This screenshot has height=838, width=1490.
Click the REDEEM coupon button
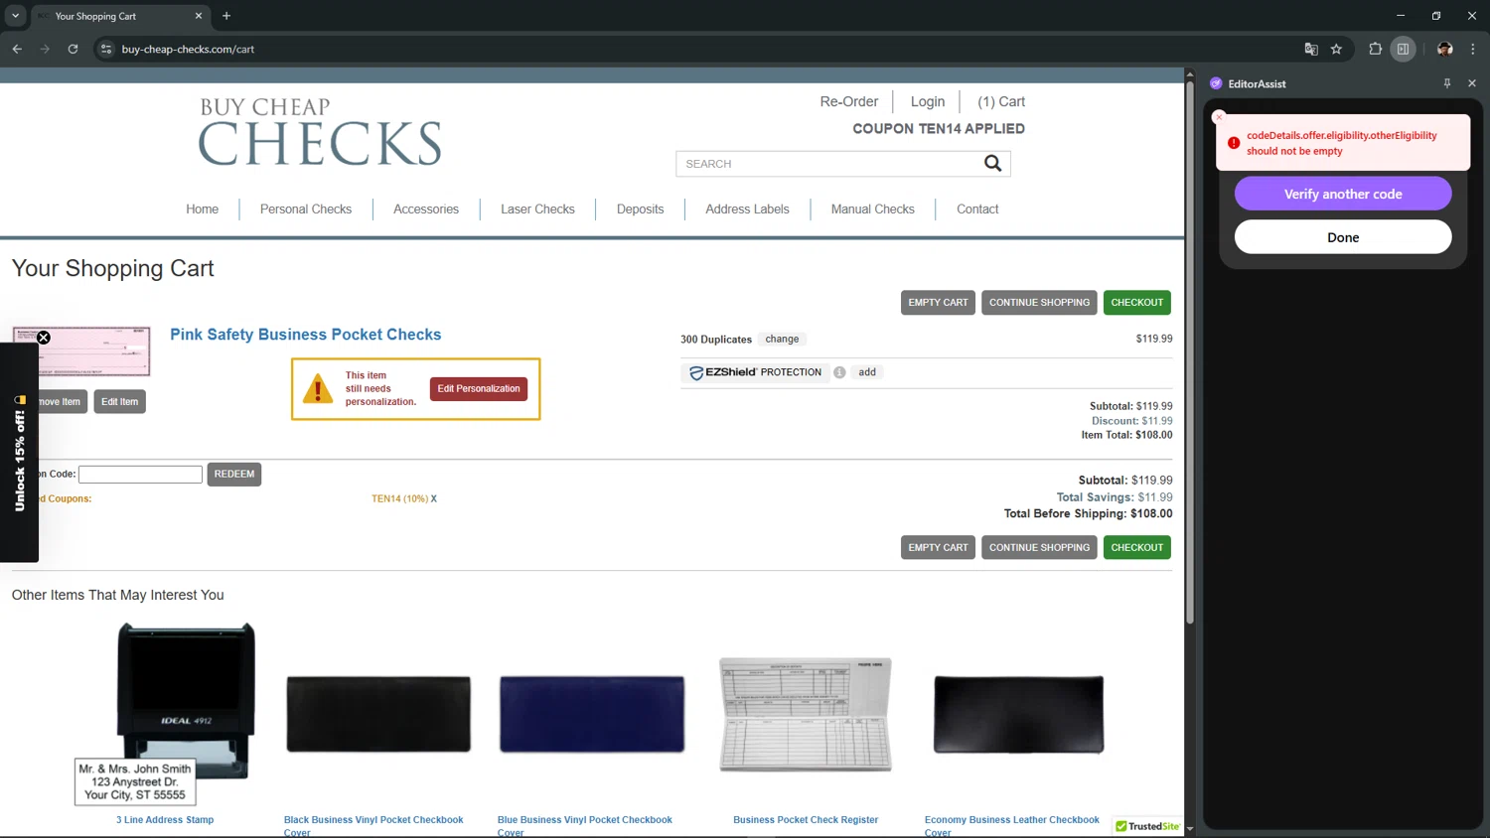coord(234,474)
